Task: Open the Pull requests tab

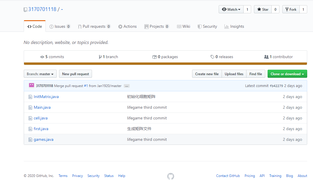Action: point(94,27)
